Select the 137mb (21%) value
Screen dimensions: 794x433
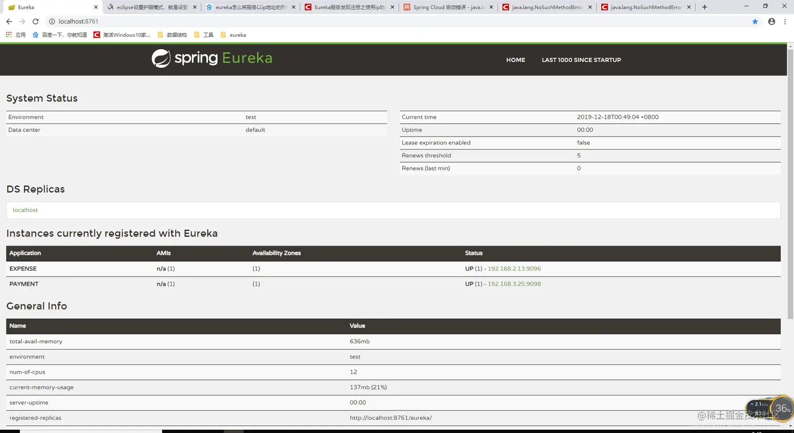(x=368, y=387)
